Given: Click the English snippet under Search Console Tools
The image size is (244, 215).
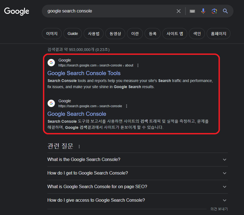Looking at the screenshot, I should pos(130,84).
